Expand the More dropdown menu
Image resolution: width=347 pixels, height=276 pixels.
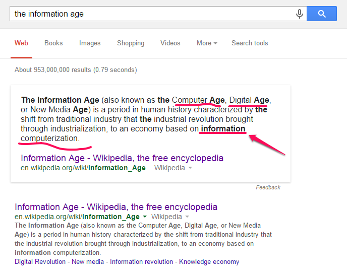tap(207, 43)
